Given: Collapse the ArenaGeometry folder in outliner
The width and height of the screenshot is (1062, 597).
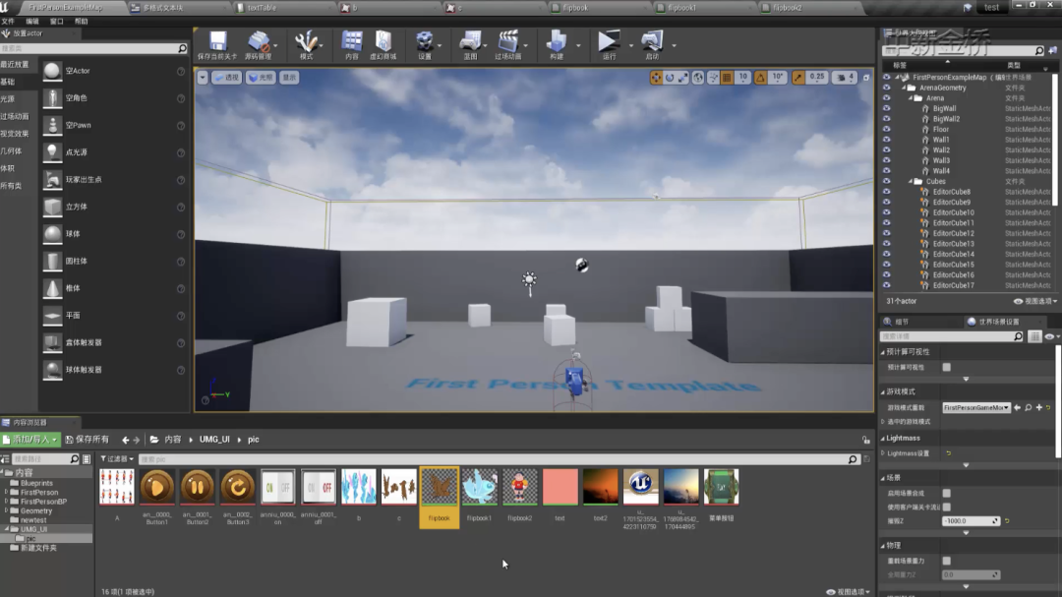Looking at the screenshot, I should click(x=904, y=89).
